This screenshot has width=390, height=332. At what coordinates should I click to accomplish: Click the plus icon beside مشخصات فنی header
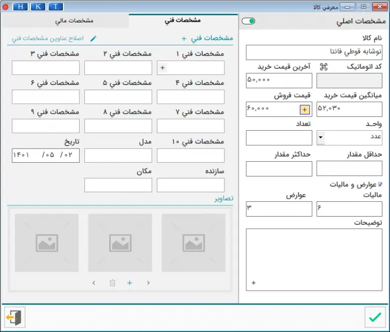(184, 38)
